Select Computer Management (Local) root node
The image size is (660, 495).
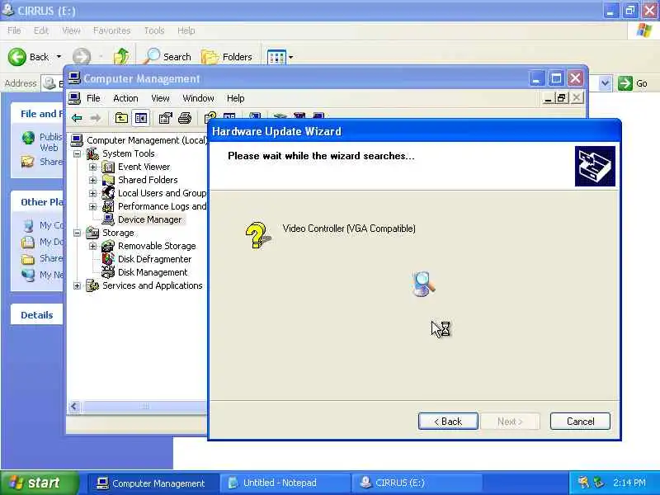(x=147, y=140)
